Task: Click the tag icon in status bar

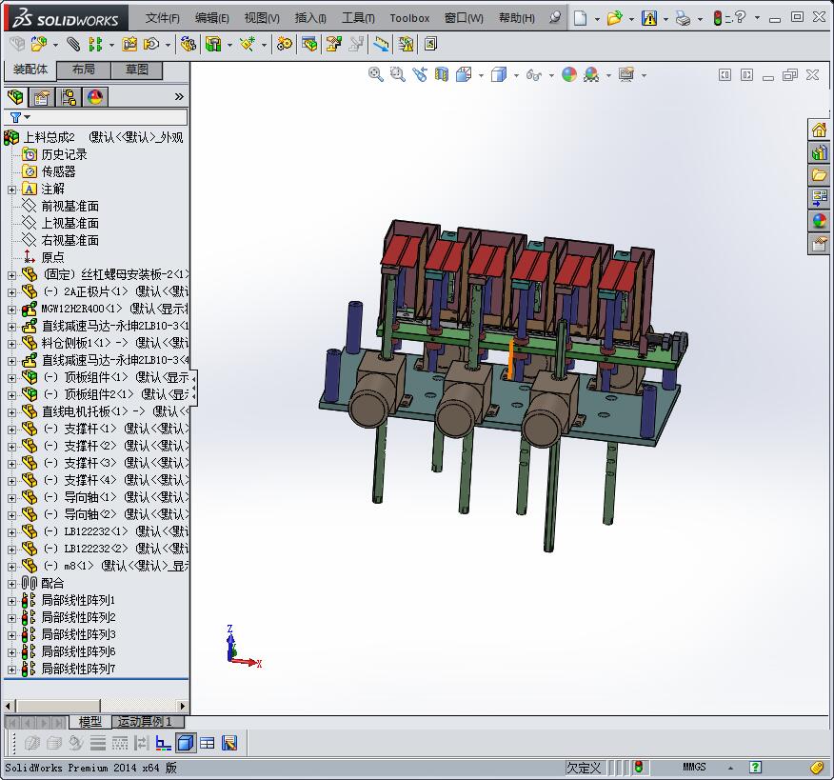Action: pos(817,768)
